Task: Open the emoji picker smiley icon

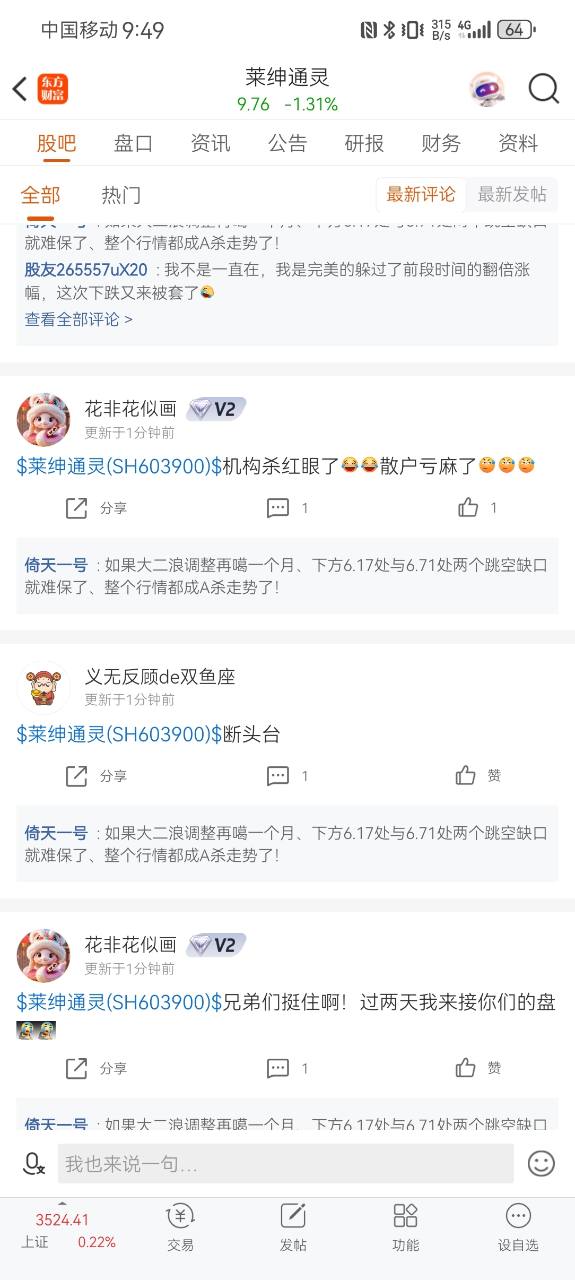Action: pos(541,1163)
